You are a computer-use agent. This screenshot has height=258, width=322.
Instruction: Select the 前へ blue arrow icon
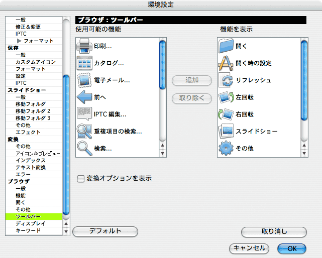tap(84, 97)
